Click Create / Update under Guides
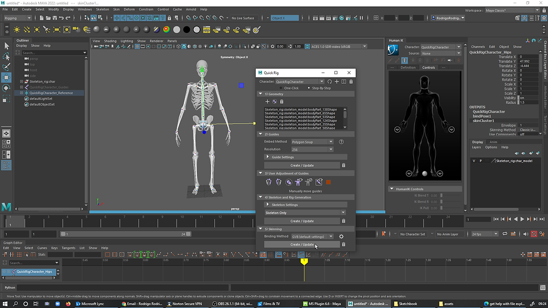The width and height of the screenshot is (548, 308). click(x=302, y=165)
